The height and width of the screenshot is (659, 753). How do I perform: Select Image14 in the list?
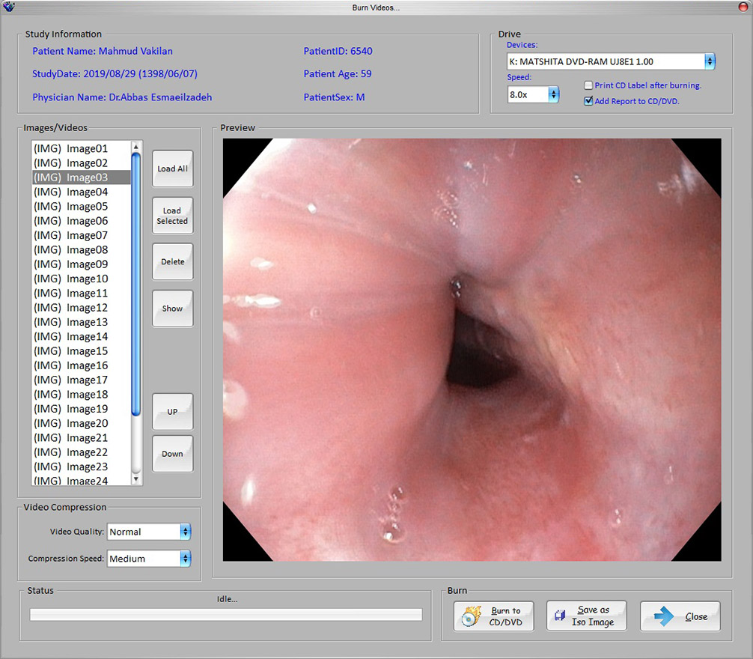[81, 336]
